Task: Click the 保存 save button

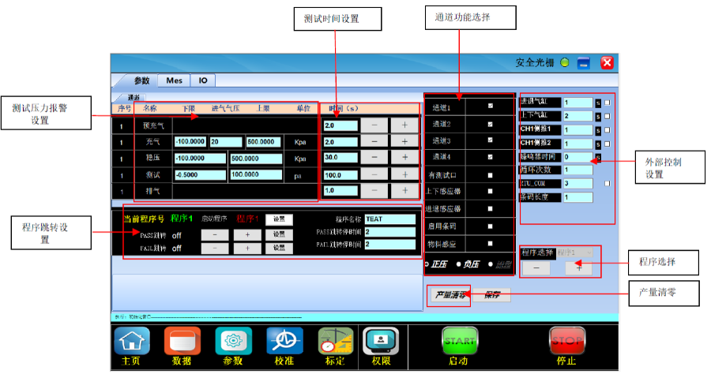Action: pyautogui.click(x=493, y=295)
